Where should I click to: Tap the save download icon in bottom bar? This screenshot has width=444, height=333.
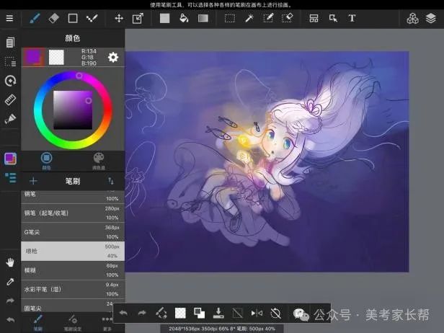tap(218, 313)
